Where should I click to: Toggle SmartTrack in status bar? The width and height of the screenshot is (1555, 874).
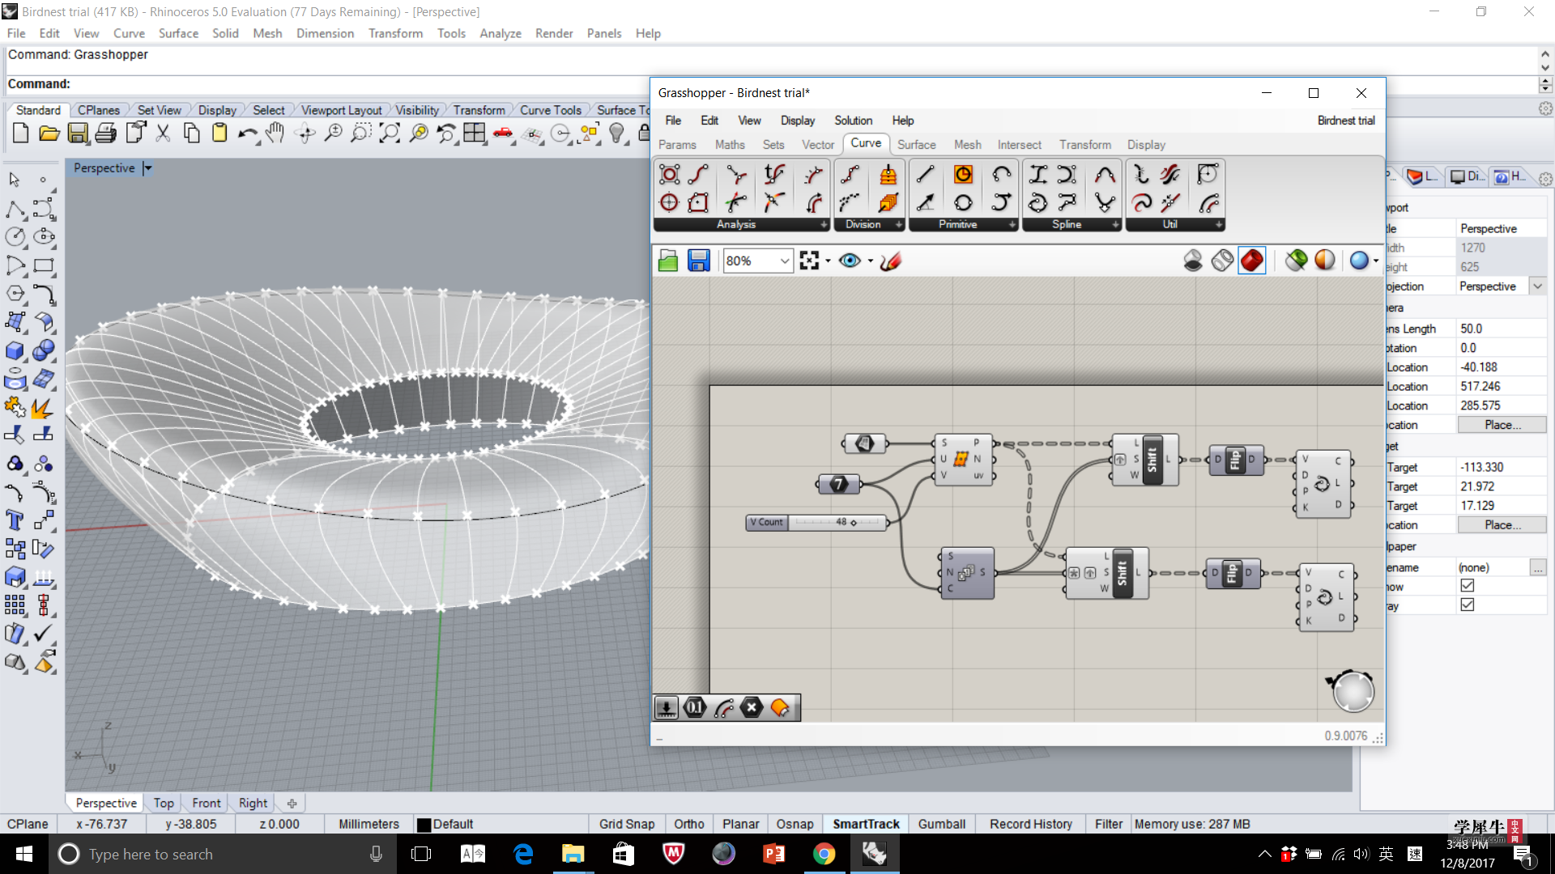[867, 824]
